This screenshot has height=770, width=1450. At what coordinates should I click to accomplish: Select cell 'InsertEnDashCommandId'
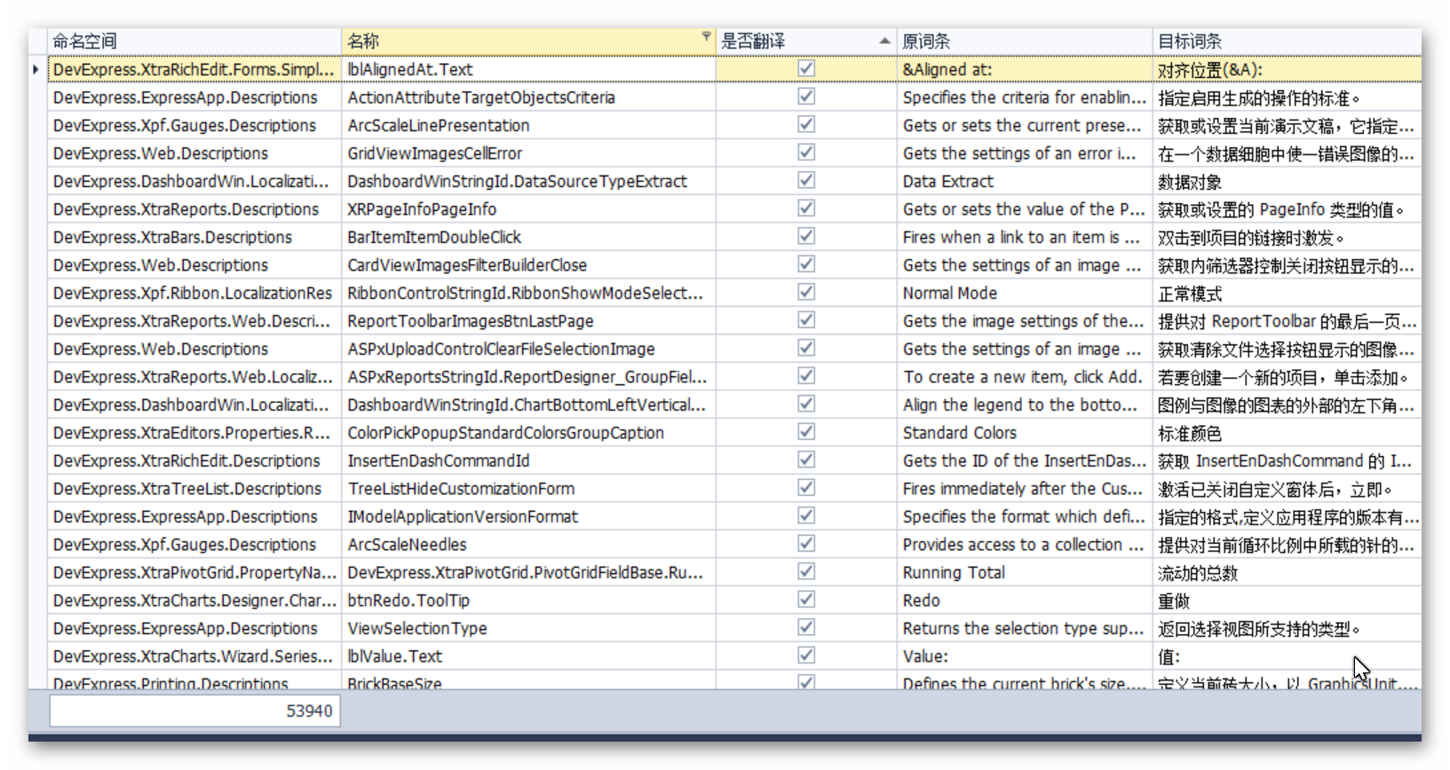[529, 460]
